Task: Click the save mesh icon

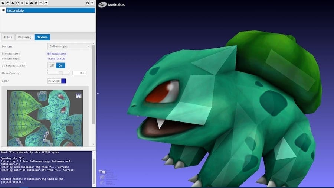Action: tap(8, 3)
